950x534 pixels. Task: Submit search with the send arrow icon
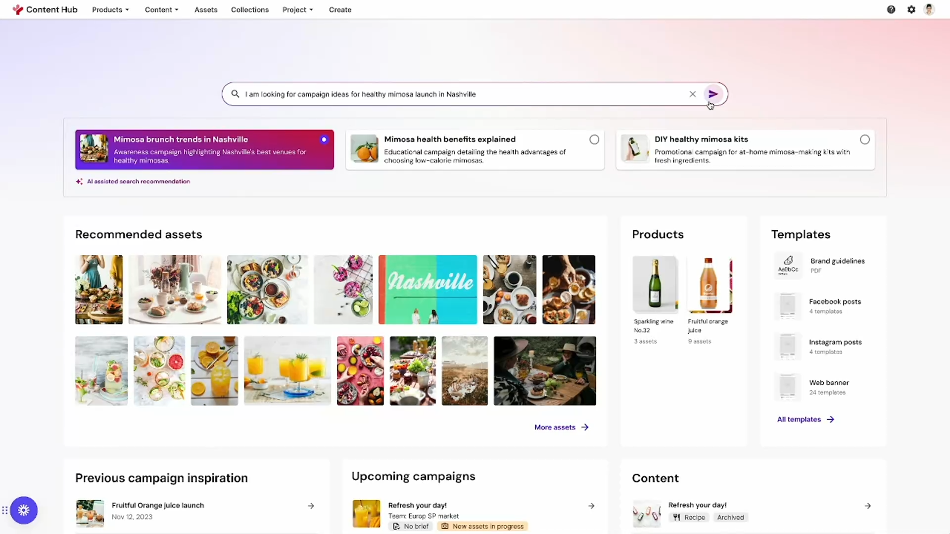click(713, 94)
